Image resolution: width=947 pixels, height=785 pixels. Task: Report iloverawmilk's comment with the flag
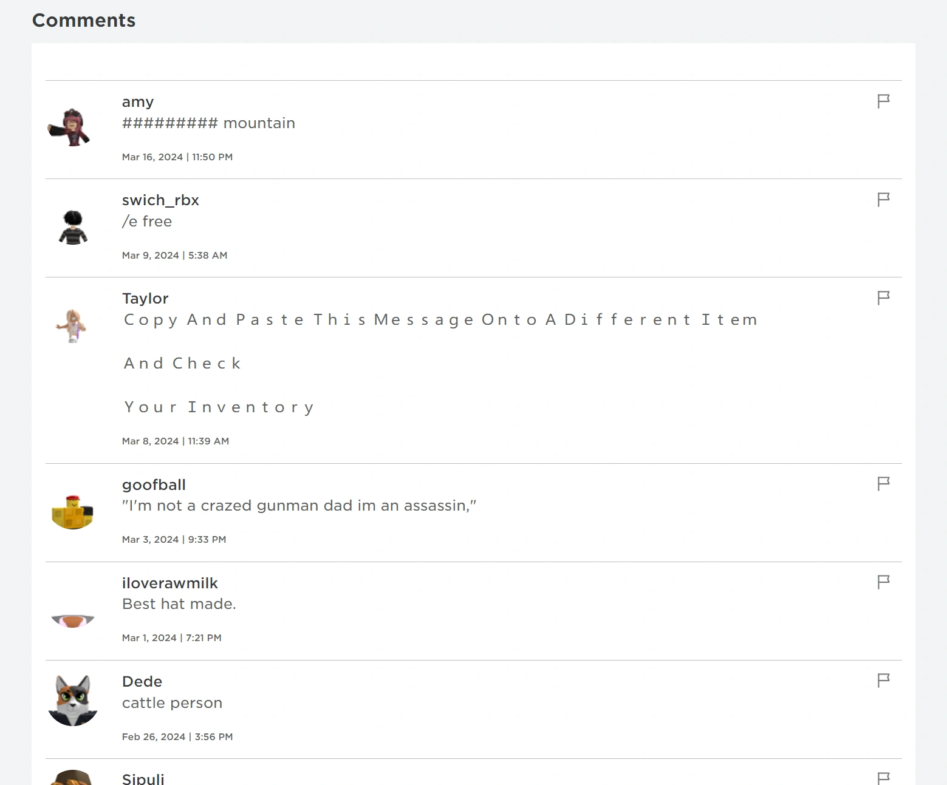[883, 582]
